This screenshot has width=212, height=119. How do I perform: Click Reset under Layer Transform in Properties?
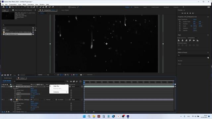[195, 20]
